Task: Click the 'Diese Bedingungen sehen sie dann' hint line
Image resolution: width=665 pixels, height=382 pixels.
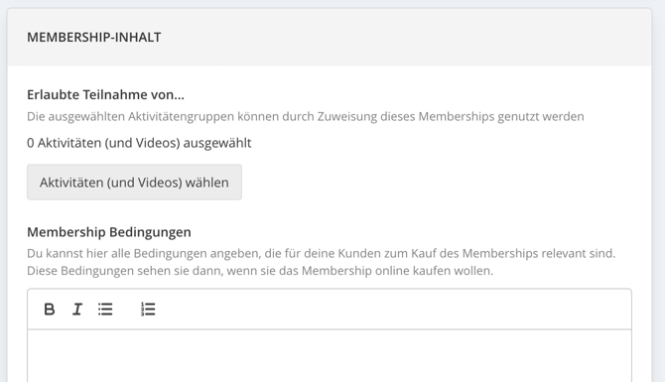Action: tap(260, 271)
